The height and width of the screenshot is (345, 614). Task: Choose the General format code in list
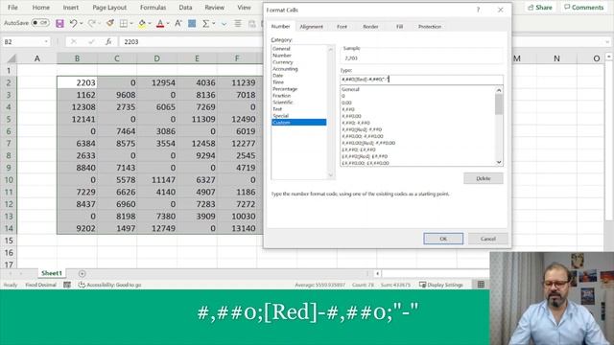(x=350, y=89)
